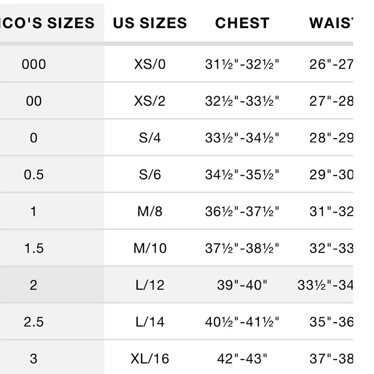Click Chico's size 000 cell
The height and width of the screenshot is (374, 374).
[x=34, y=64]
